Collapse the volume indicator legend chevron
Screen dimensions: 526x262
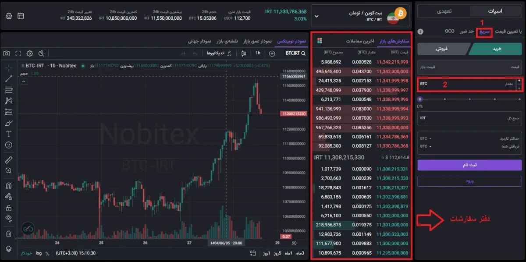(x=23, y=81)
